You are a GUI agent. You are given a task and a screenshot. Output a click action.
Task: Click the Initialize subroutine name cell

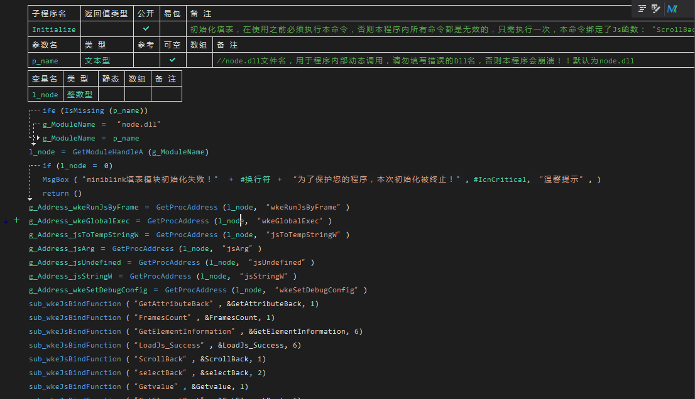pos(54,29)
